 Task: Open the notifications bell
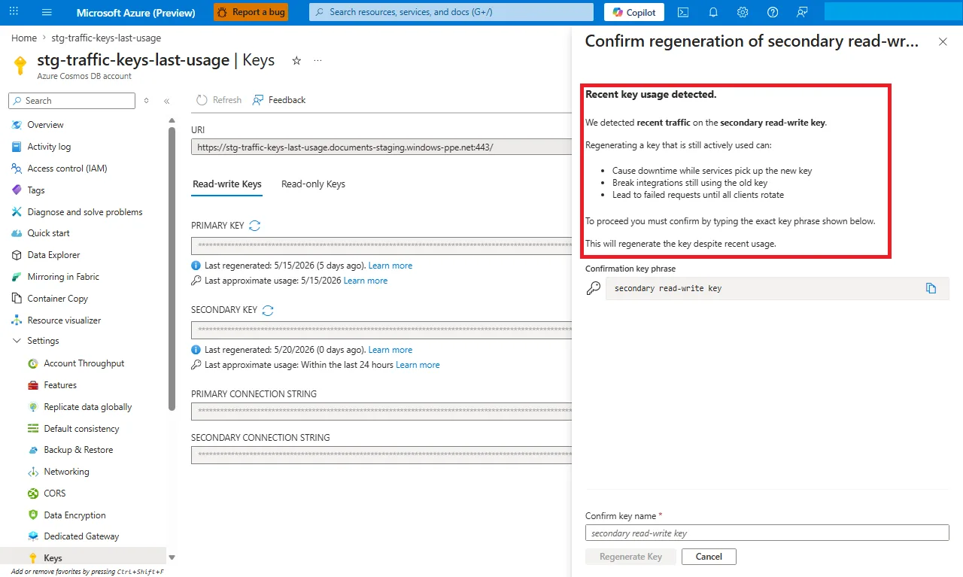click(x=713, y=12)
